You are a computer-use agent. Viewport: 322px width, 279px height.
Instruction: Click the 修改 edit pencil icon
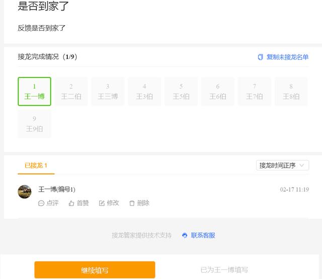tap(102, 203)
